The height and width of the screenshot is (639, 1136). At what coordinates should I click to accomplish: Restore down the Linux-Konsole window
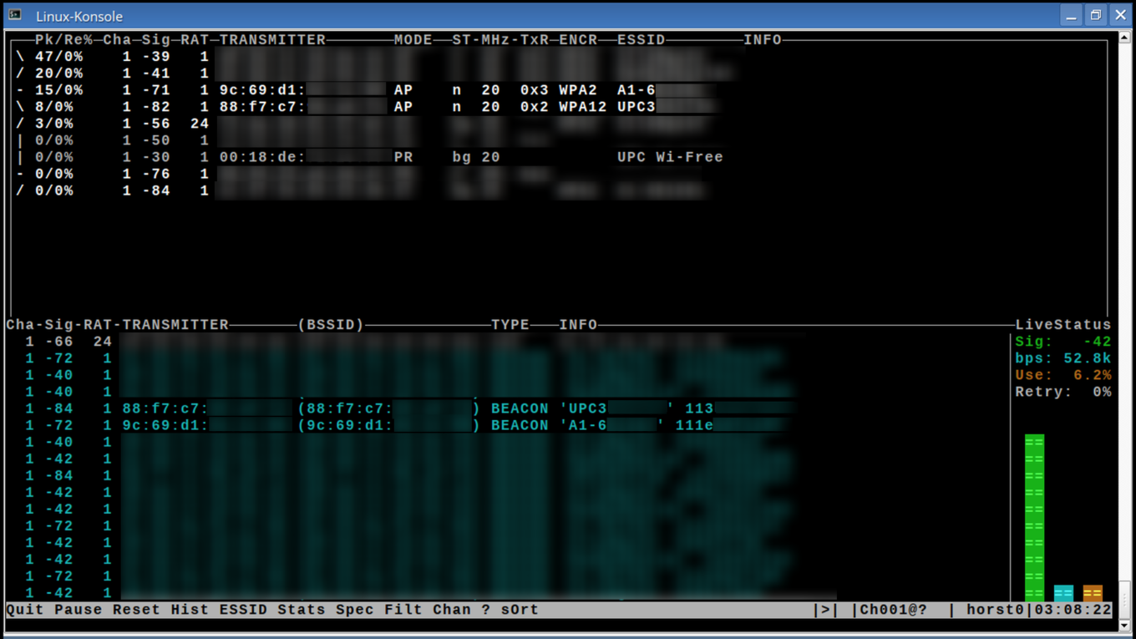[1096, 15]
